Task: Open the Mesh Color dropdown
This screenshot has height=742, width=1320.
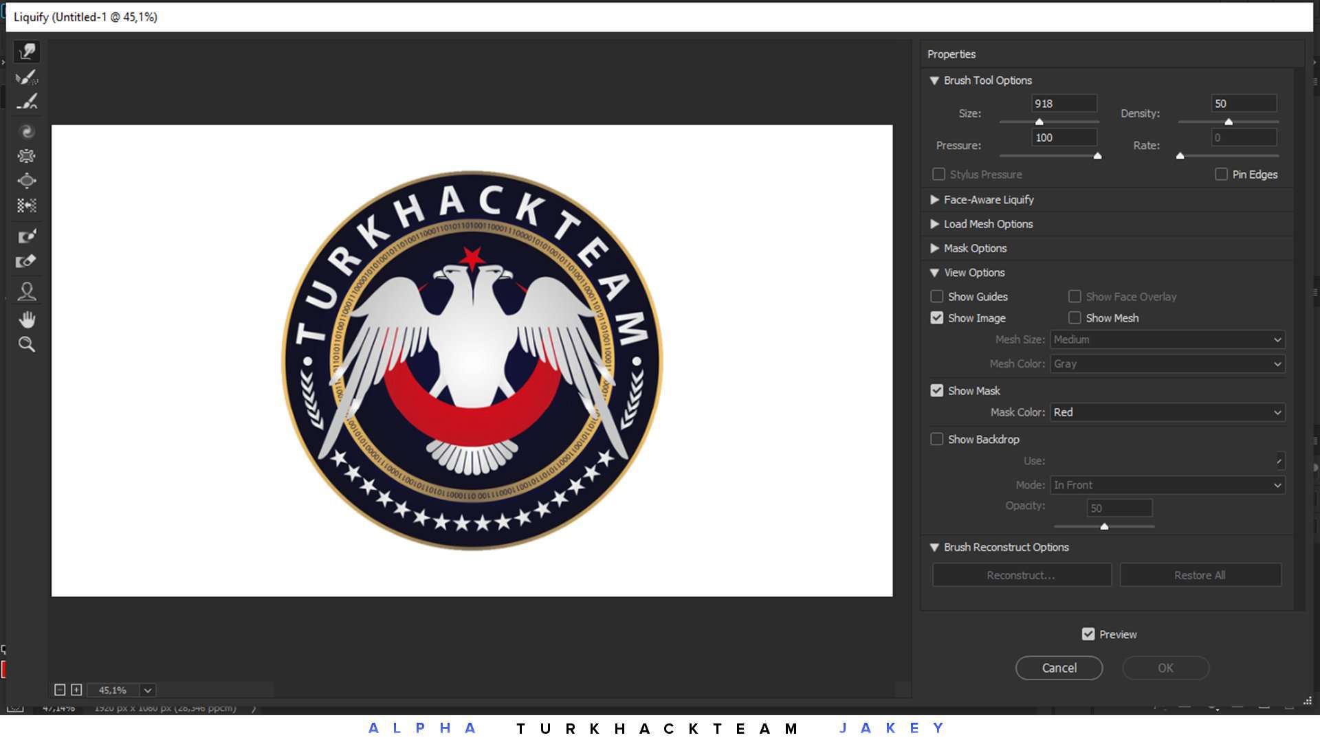Action: pyautogui.click(x=1167, y=364)
